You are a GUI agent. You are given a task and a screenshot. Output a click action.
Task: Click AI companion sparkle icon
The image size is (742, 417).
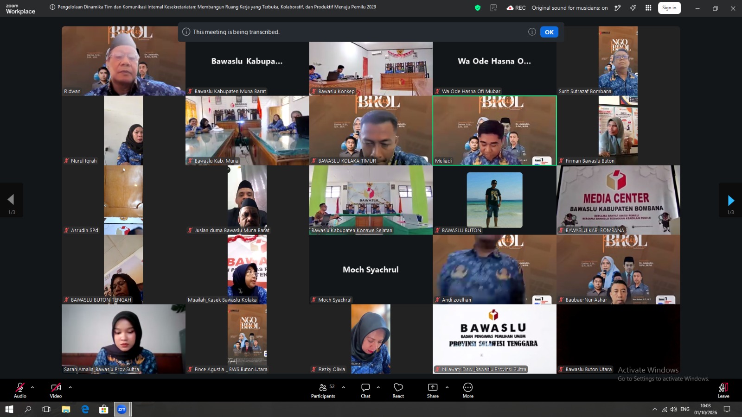[x=633, y=8]
